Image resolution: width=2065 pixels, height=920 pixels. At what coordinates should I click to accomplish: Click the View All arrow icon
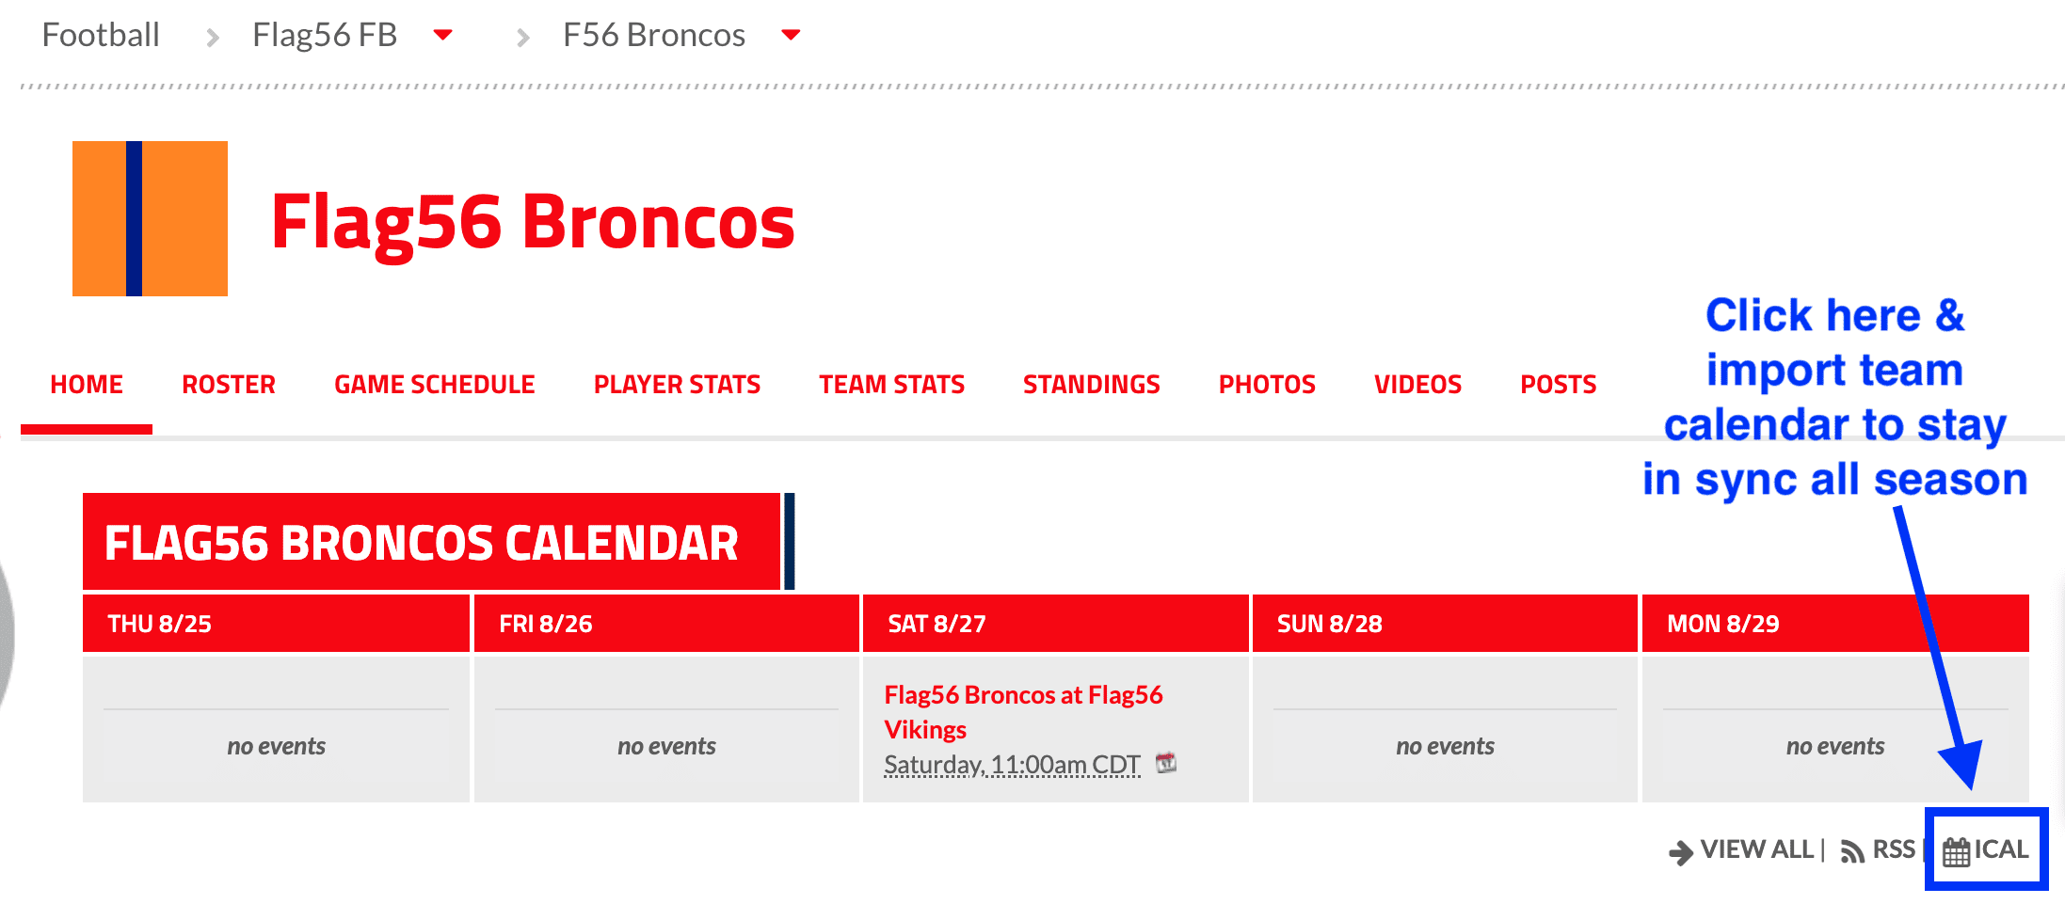[x=1680, y=852]
